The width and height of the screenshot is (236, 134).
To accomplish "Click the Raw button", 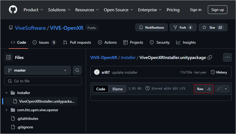I will (200, 89).
